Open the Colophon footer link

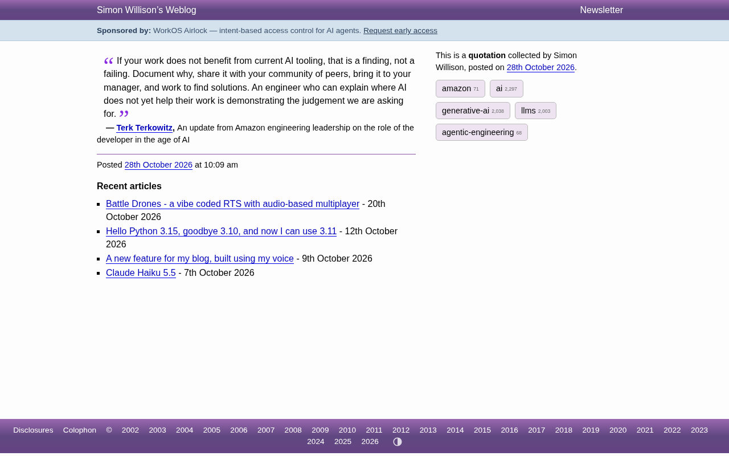click(x=80, y=430)
